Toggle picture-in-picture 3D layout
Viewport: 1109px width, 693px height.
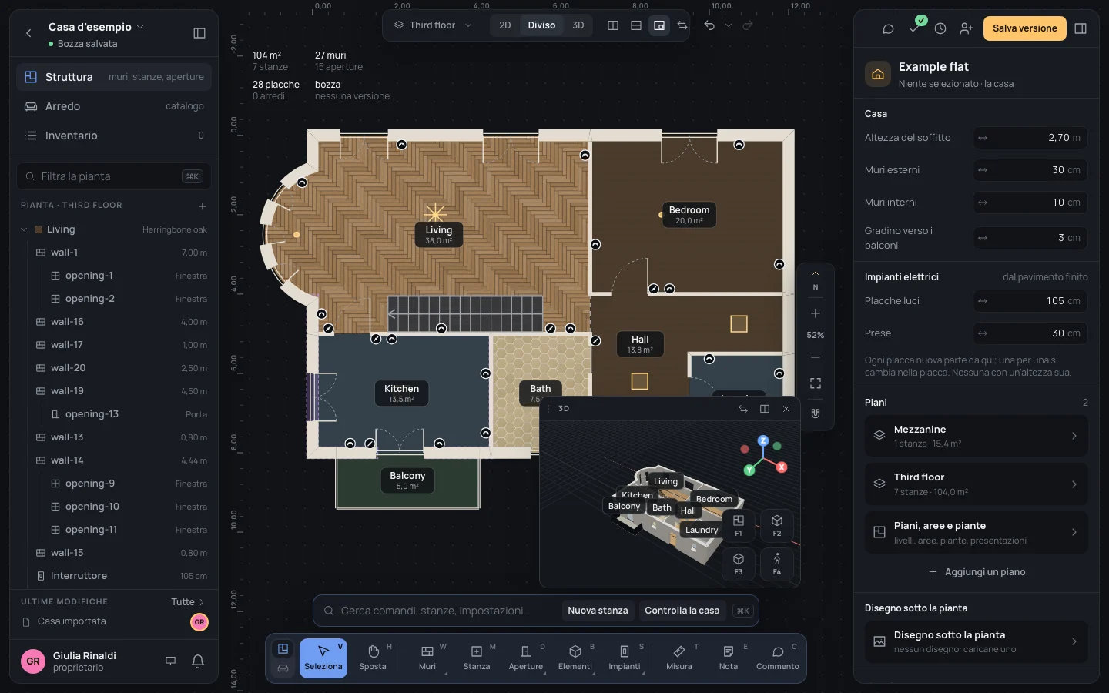click(x=659, y=25)
